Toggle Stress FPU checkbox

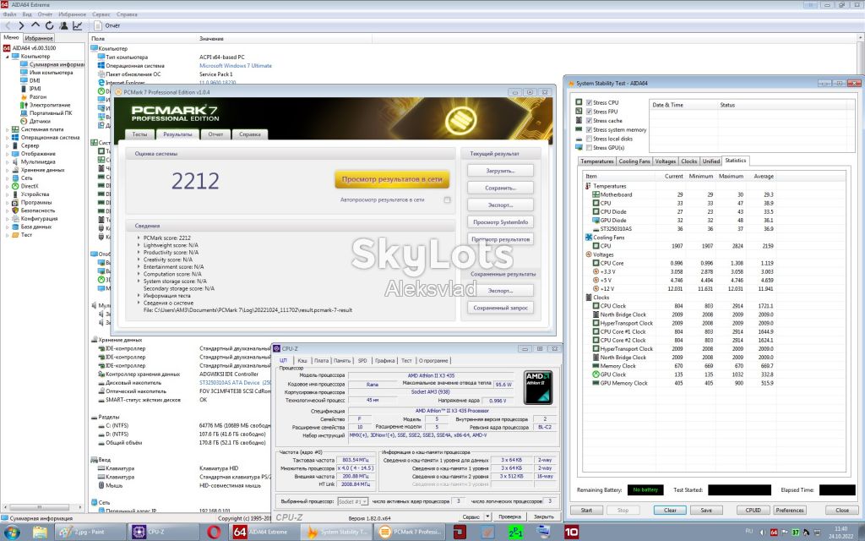[589, 112]
